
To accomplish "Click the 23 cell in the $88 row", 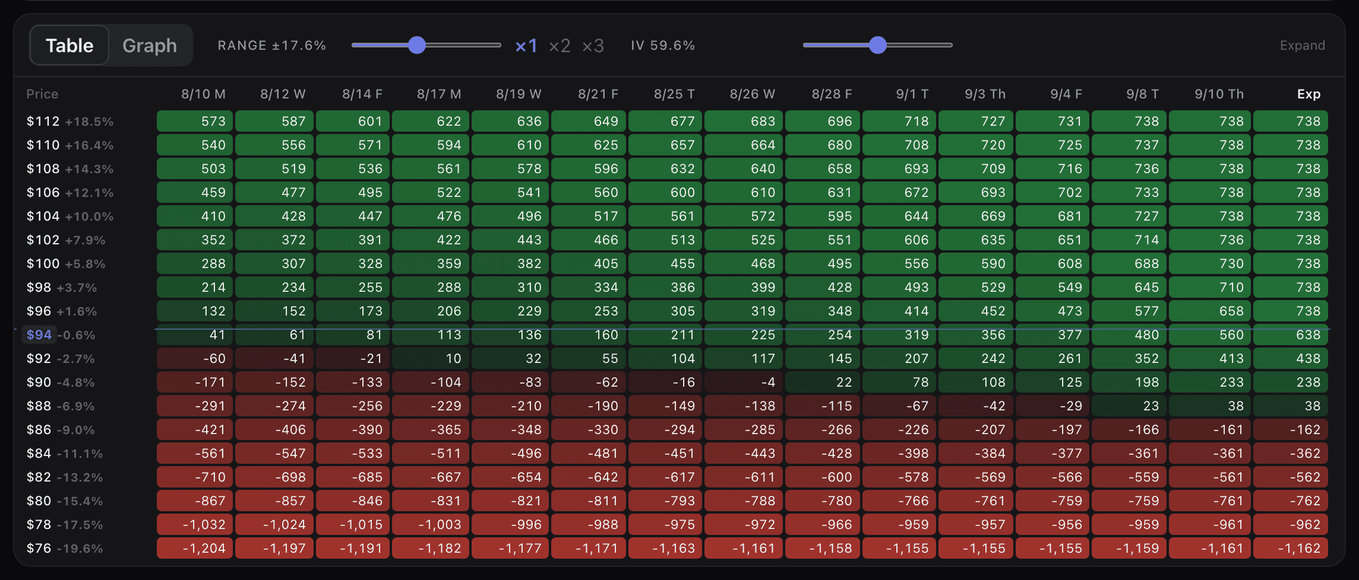I will [x=1129, y=406].
